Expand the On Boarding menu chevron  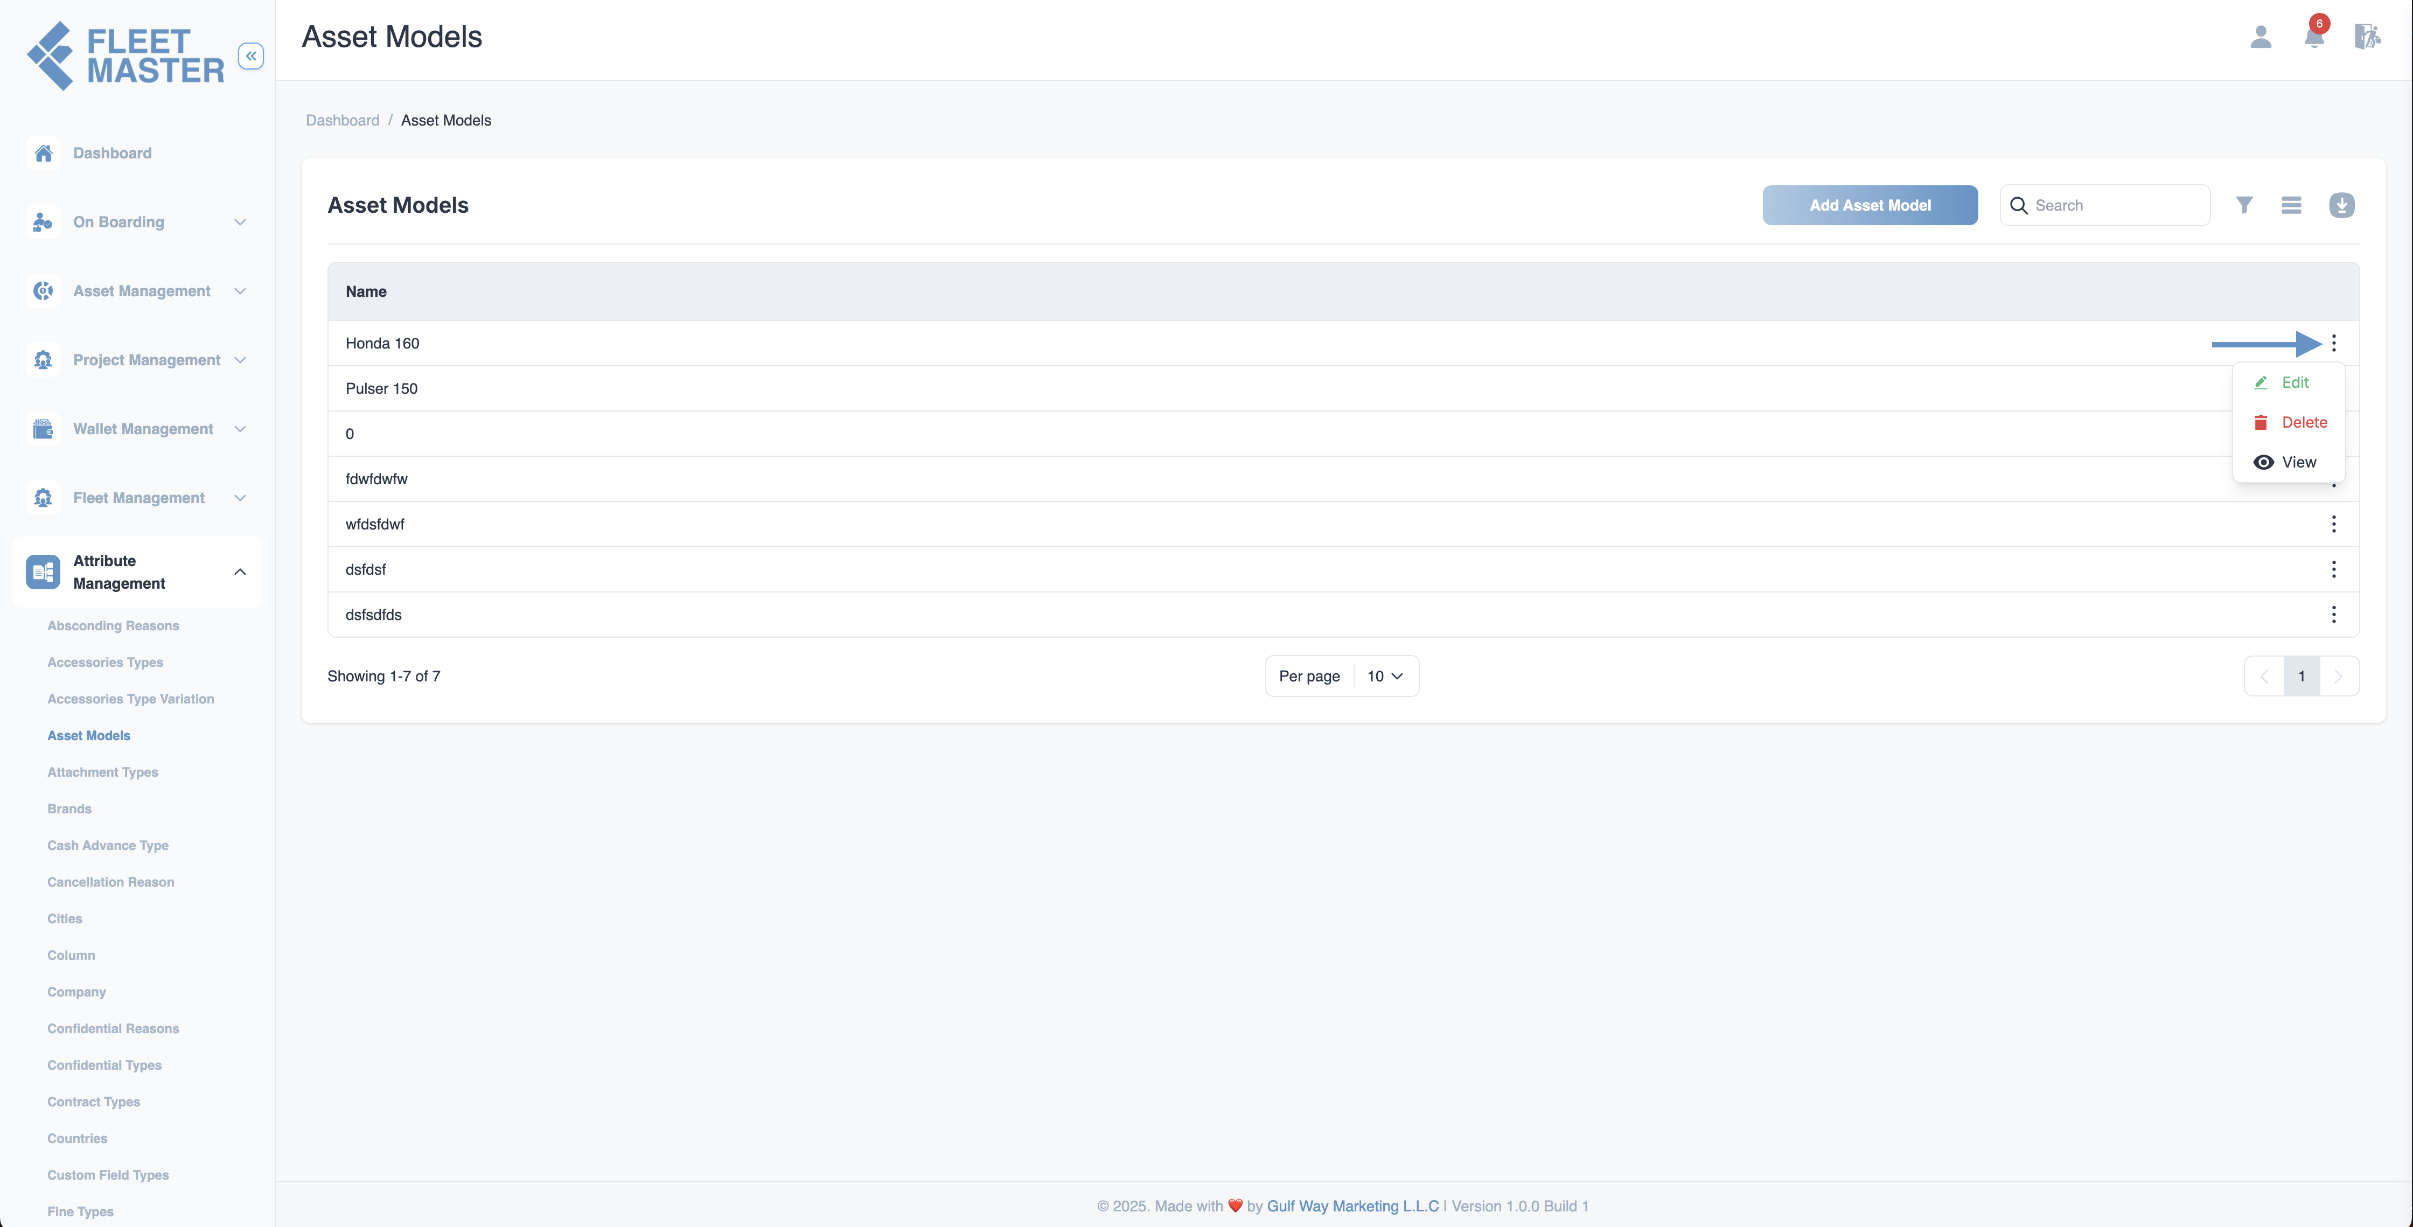coord(240,222)
